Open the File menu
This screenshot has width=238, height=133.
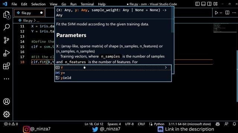14,4
